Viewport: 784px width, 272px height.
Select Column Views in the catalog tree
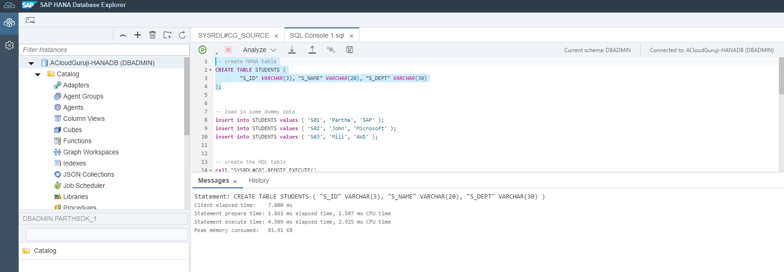click(x=84, y=119)
